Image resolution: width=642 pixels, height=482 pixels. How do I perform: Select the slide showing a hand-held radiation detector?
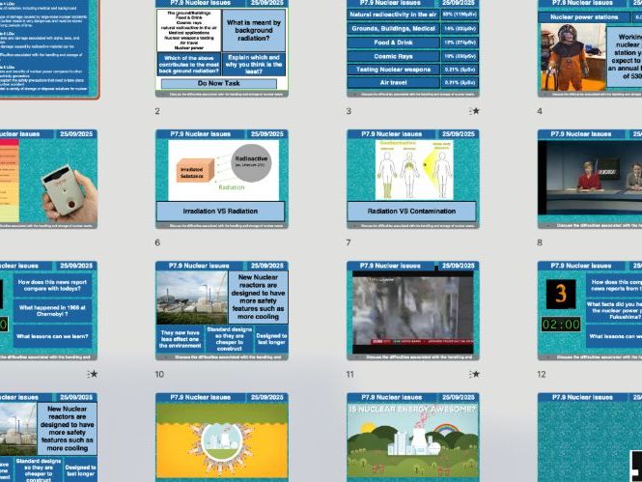click(48, 179)
